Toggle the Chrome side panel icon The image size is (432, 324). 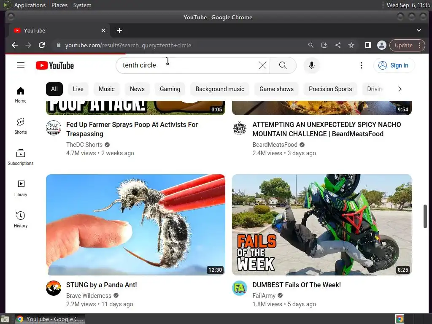(368, 45)
